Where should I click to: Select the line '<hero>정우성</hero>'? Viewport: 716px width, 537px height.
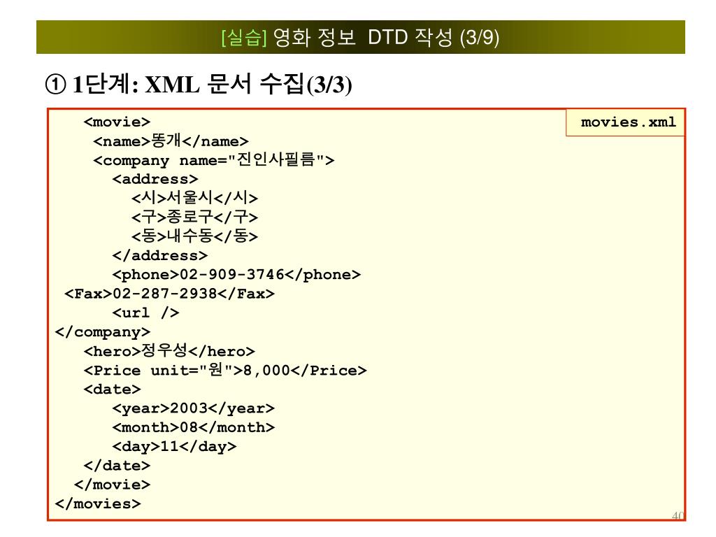[169, 351]
